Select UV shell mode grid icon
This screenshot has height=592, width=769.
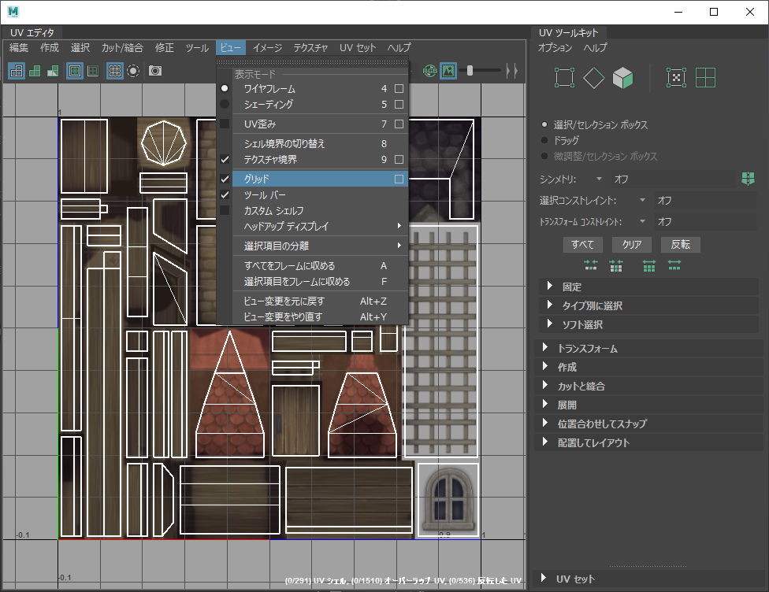(705, 77)
